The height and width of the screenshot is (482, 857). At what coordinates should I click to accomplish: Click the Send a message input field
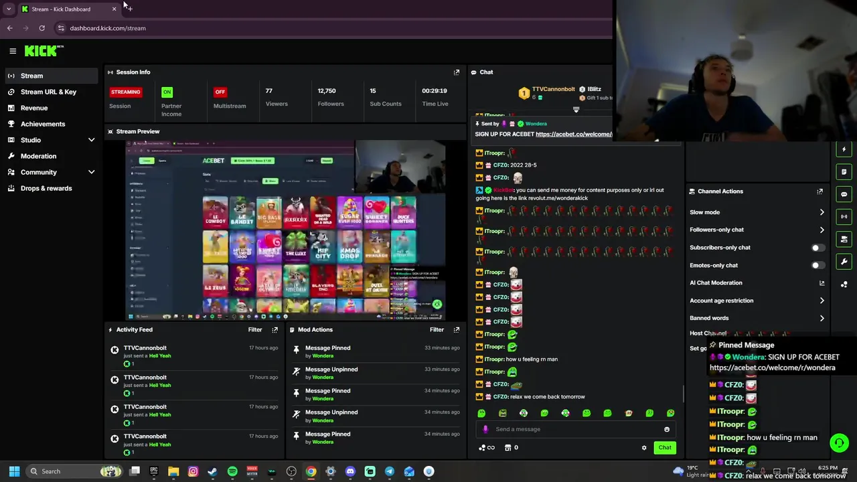point(576,430)
